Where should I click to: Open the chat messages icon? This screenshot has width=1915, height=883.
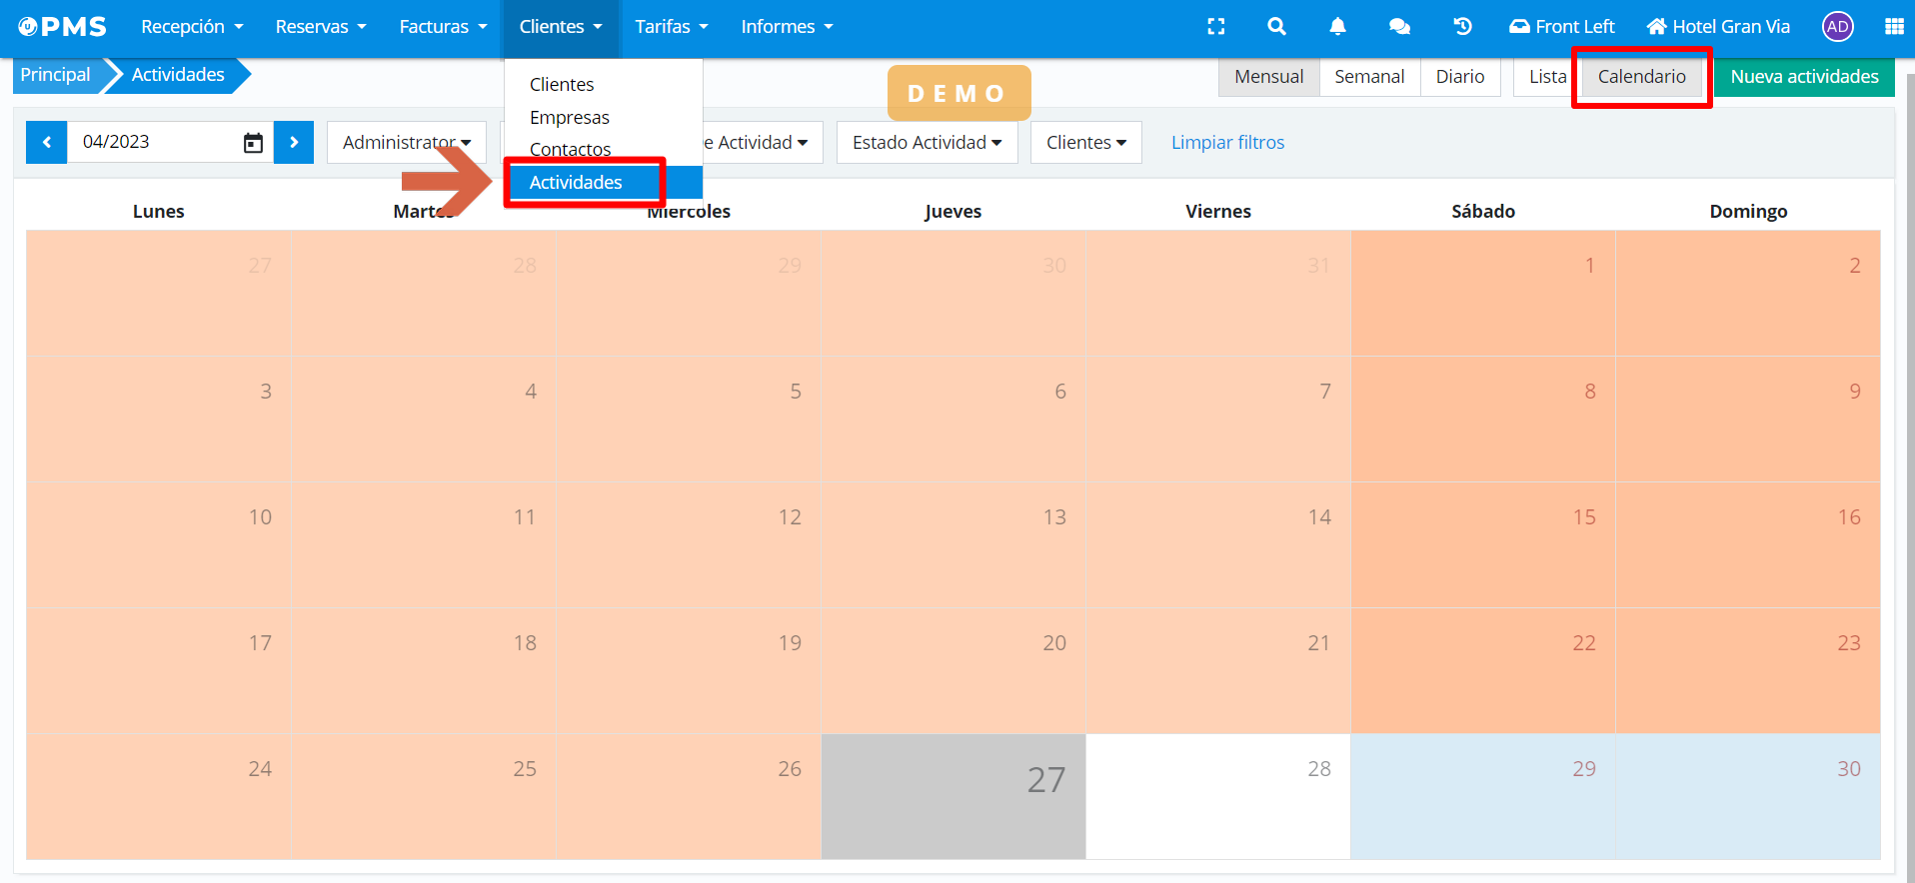pyautogui.click(x=1399, y=27)
